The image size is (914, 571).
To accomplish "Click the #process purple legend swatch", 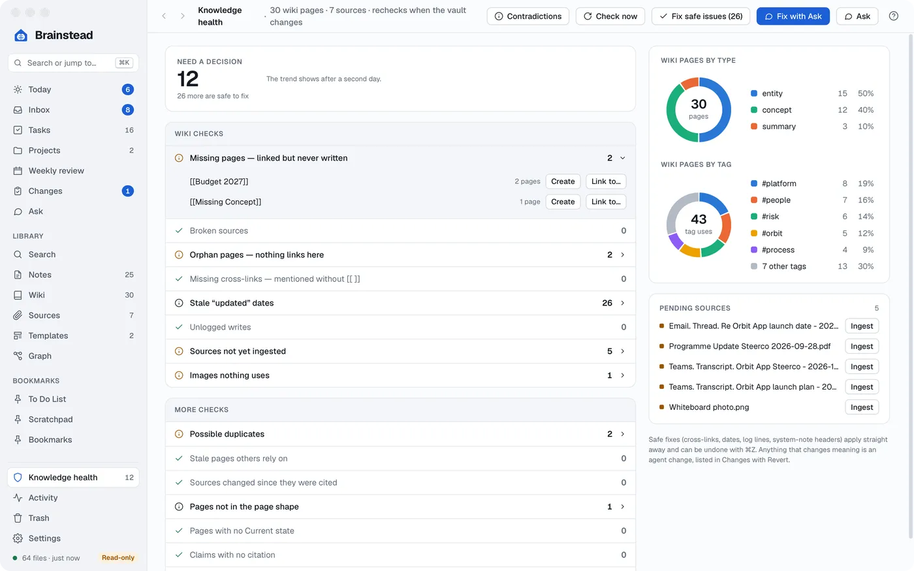I will click(754, 250).
